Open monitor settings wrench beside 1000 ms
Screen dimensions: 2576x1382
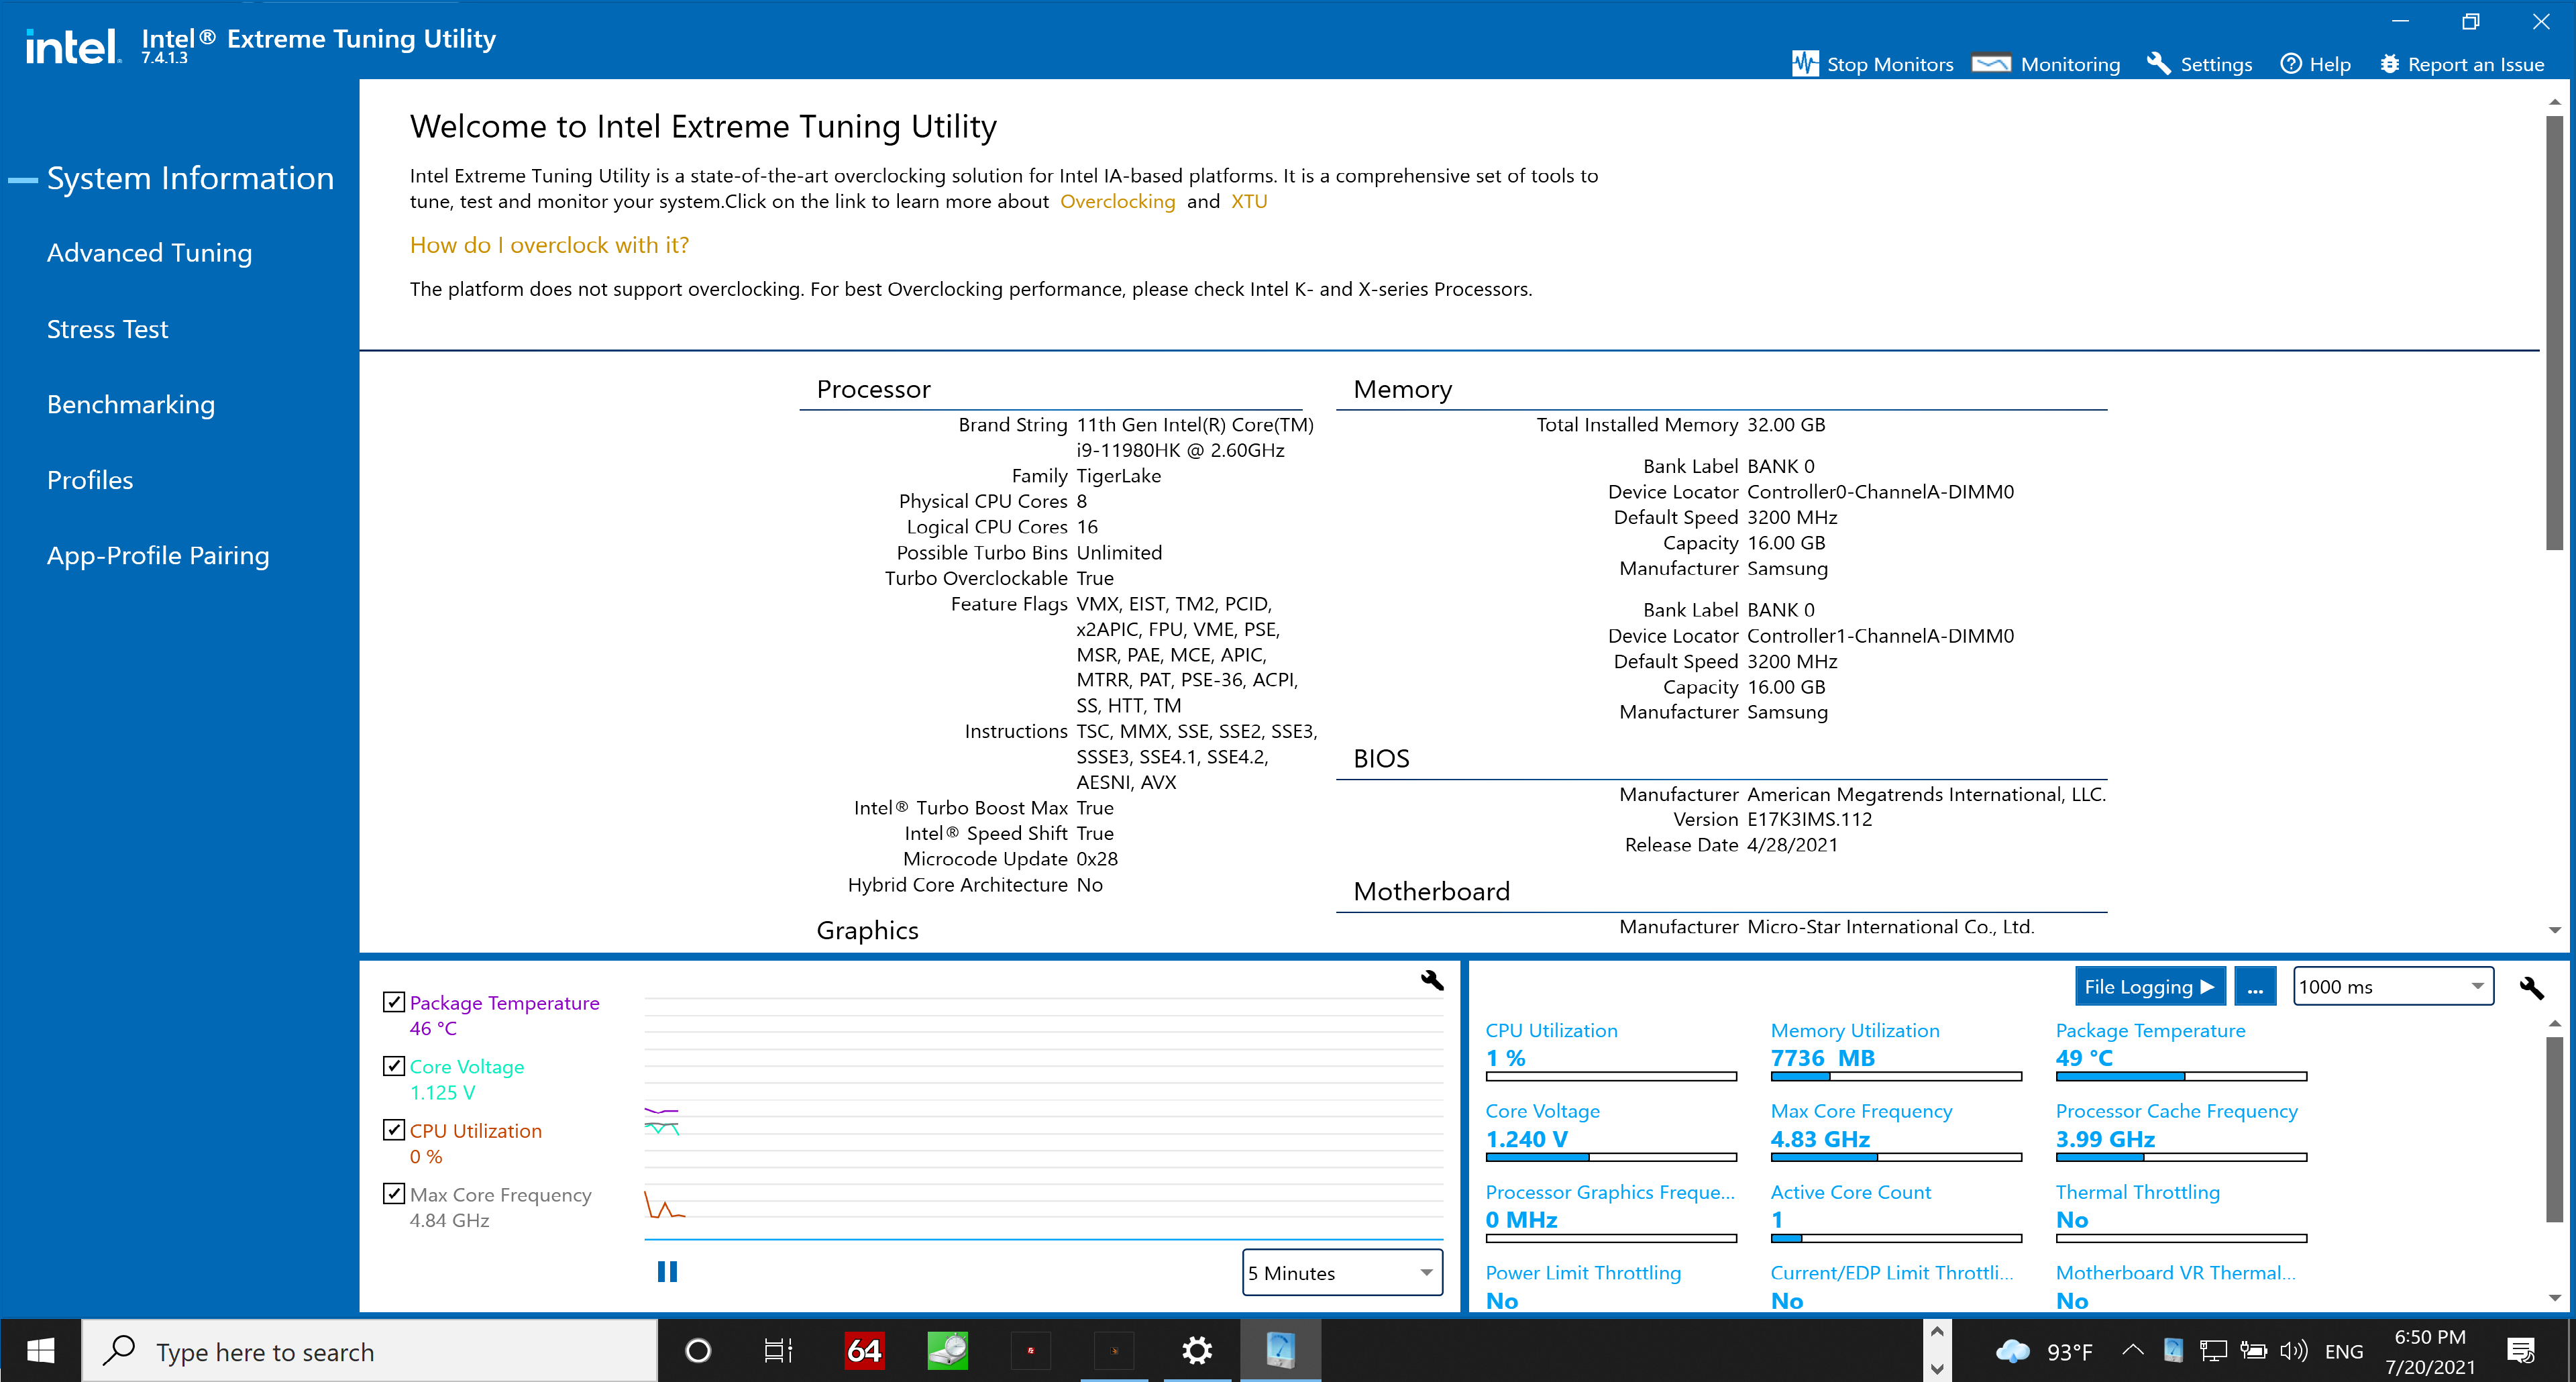(x=2531, y=987)
